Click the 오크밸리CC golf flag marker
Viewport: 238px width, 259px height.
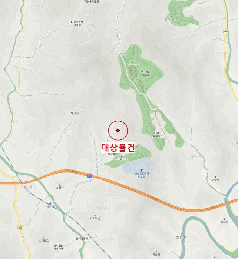(x=132, y=63)
